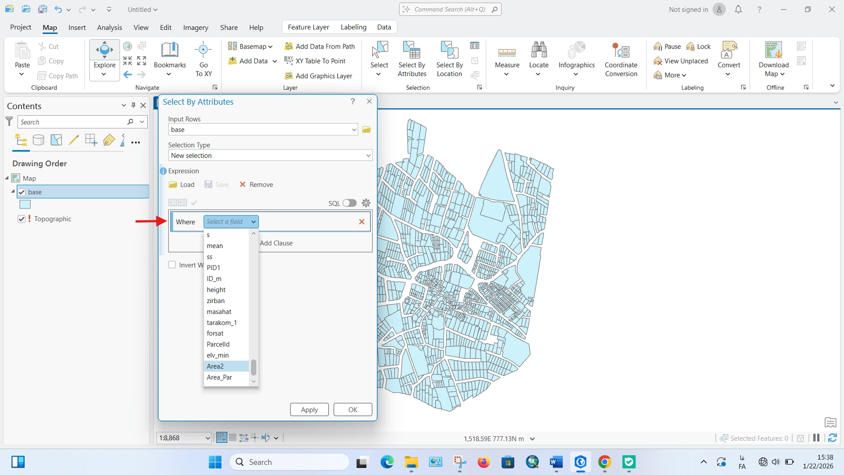Click the Apply button
844x475 pixels.
[x=309, y=409]
